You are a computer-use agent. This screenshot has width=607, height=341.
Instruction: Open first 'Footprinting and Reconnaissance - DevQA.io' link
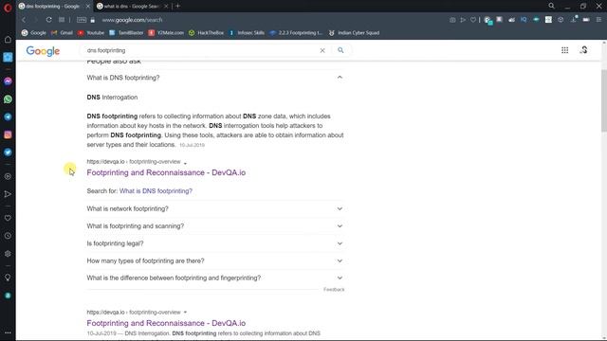tap(166, 172)
